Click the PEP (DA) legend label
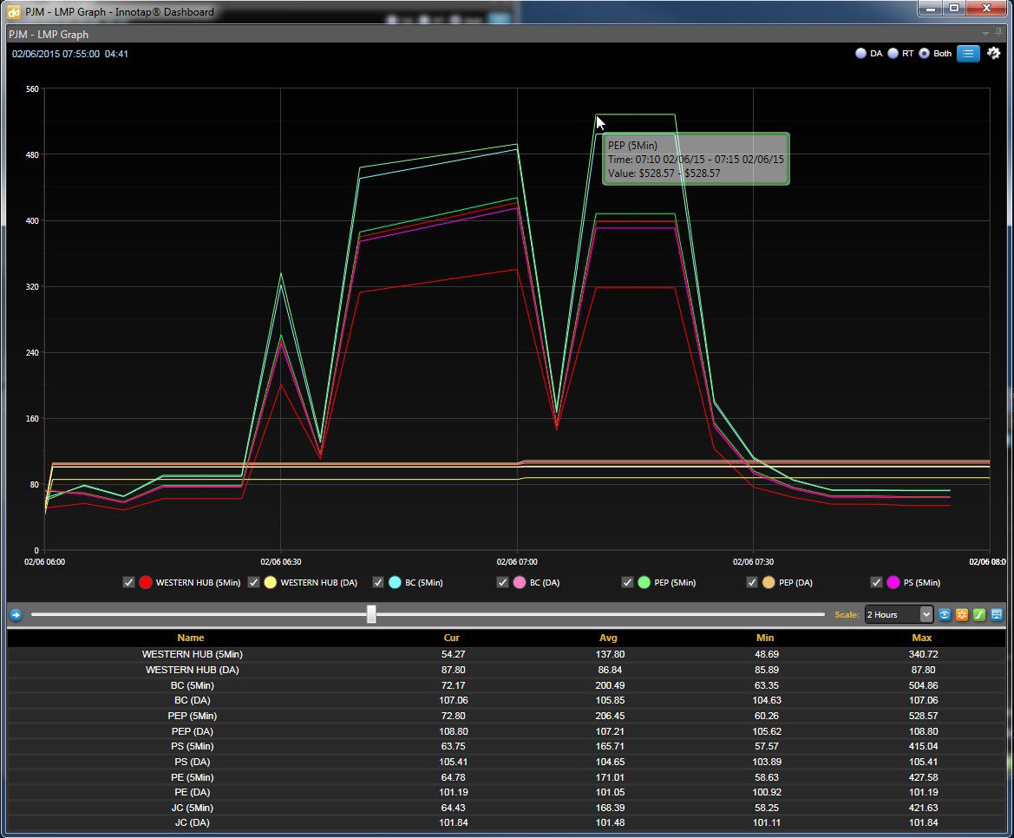The height and width of the screenshot is (838, 1014). point(795,583)
